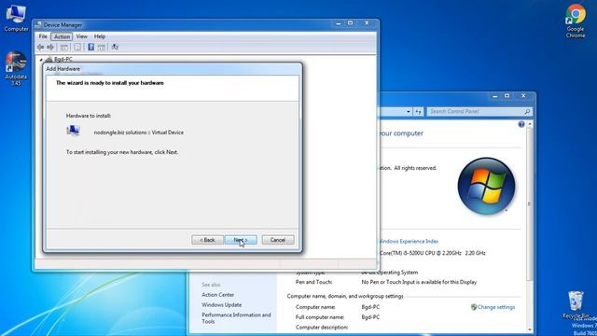The width and height of the screenshot is (597, 336).
Task: Click the scroll down arrow in Control Panel
Action: coord(530,329)
